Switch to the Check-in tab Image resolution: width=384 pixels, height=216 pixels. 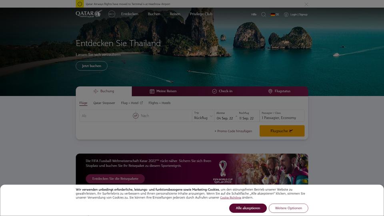click(x=222, y=91)
